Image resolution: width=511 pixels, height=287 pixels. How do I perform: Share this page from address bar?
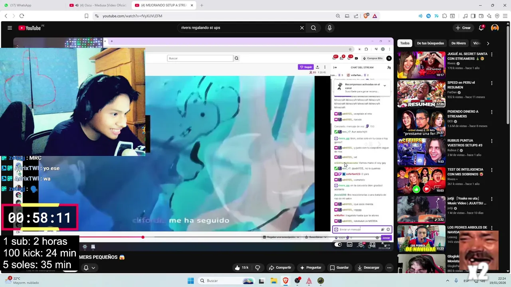(356, 16)
